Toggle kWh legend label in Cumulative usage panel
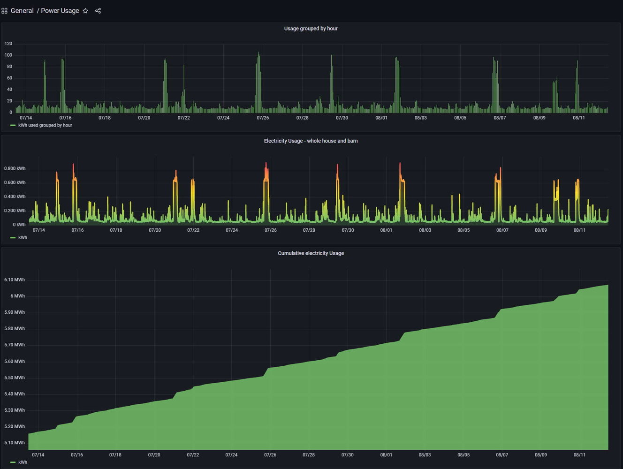The height and width of the screenshot is (469, 623). tap(23, 462)
